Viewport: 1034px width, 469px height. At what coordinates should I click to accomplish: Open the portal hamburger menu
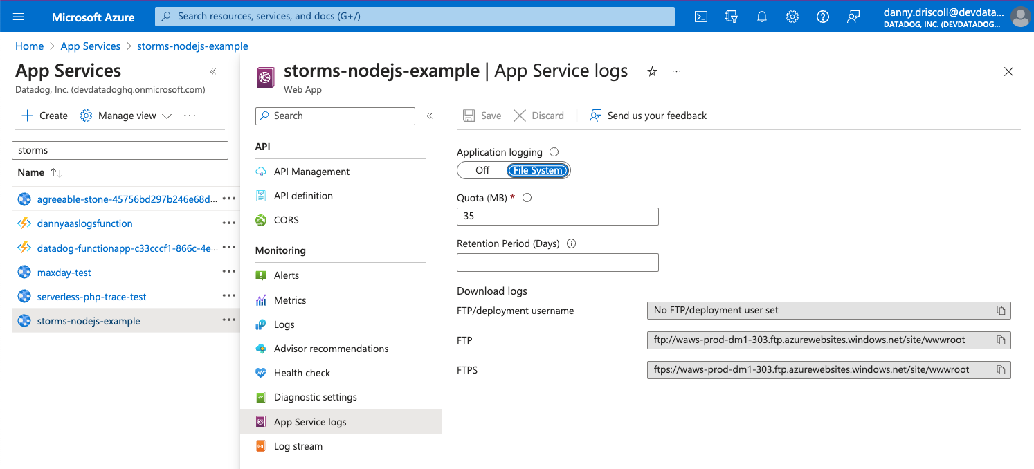19,17
